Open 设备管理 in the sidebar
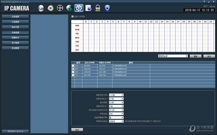The image size is (217, 135). pyautogui.click(x=15, y=17)
